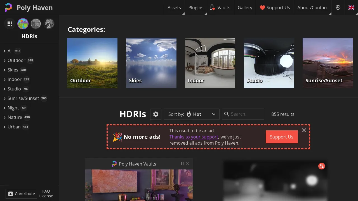Screen dimensions: 358x201
Task: Open the Plugins menu
Action: [x=196, y=8]
